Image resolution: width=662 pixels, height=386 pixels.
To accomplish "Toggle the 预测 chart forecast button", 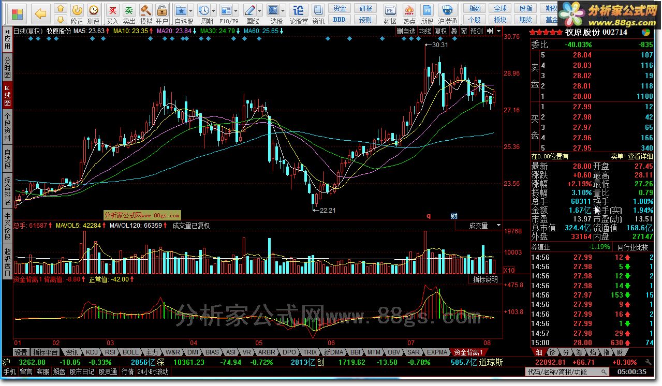I will pos(476,31).
